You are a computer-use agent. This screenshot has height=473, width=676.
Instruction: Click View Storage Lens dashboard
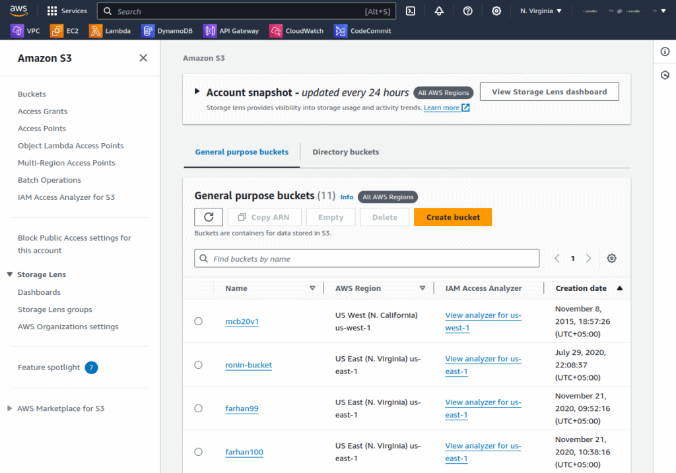(549, 92)
